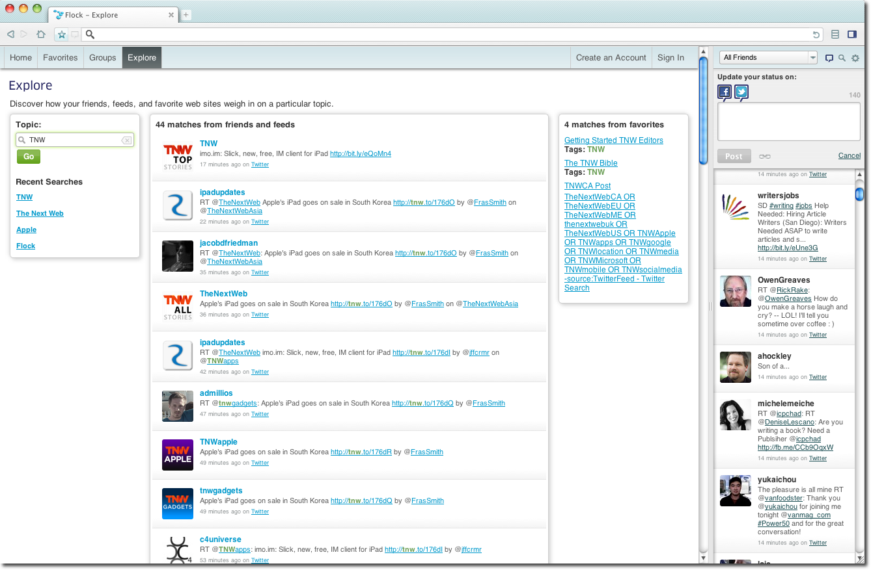Screen dimensions: 871x570
Task: Click the c4universe avatar icon
Action: point(178,551)
